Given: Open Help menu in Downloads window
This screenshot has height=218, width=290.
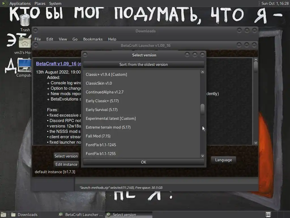Looking at the screenshot, I should (112, 39).
